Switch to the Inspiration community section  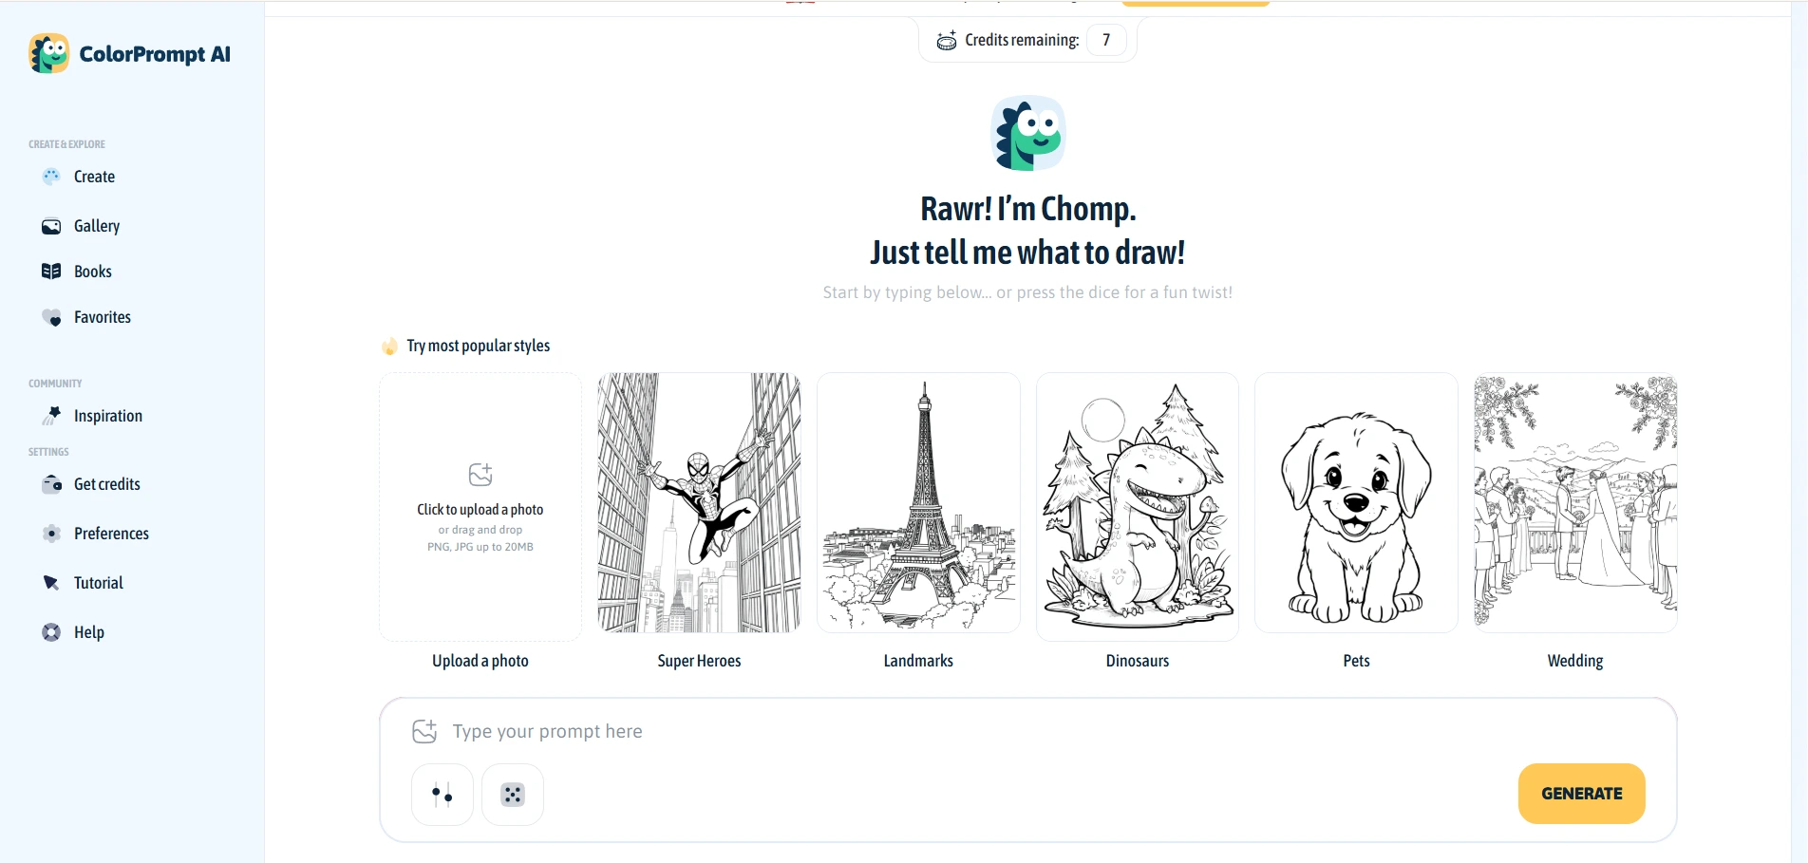click(x=106, y=415)
